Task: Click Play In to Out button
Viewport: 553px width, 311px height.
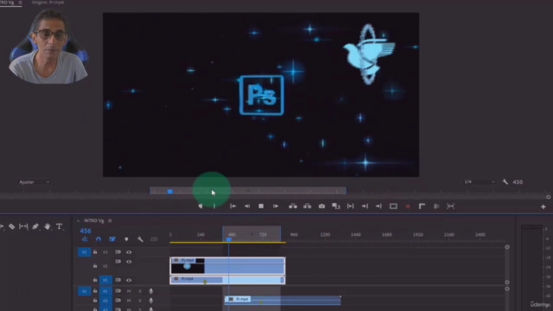Action: coord(350,206)
